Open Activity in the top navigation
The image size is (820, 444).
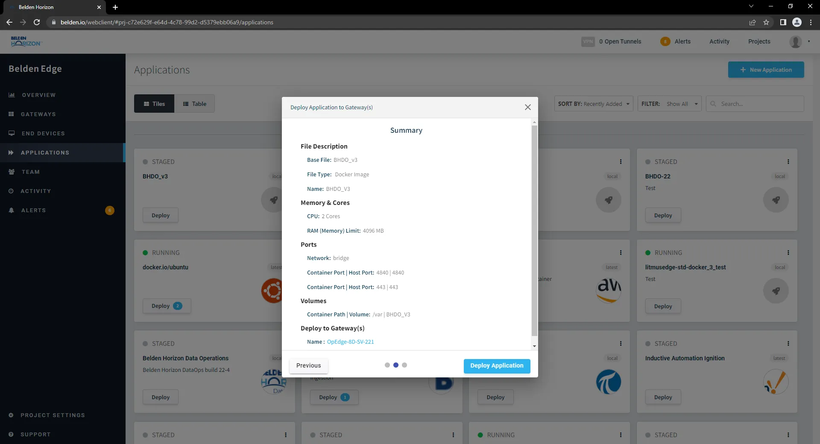tap(719, 41)
